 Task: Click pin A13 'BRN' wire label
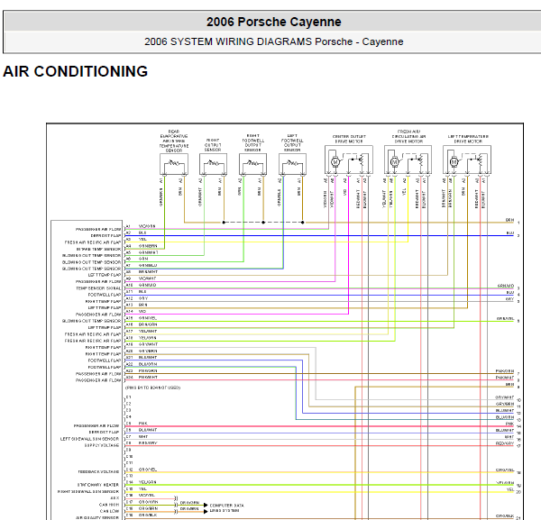(142, 305)
